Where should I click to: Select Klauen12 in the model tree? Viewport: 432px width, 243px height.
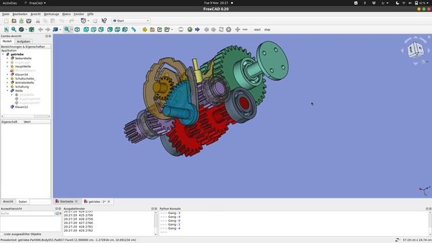pyautogui.click(x=22, y=107)
